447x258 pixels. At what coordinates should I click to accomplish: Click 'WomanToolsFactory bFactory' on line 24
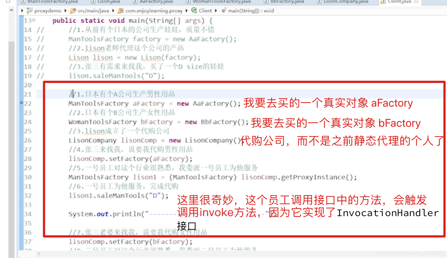click(x=121, y=122)
